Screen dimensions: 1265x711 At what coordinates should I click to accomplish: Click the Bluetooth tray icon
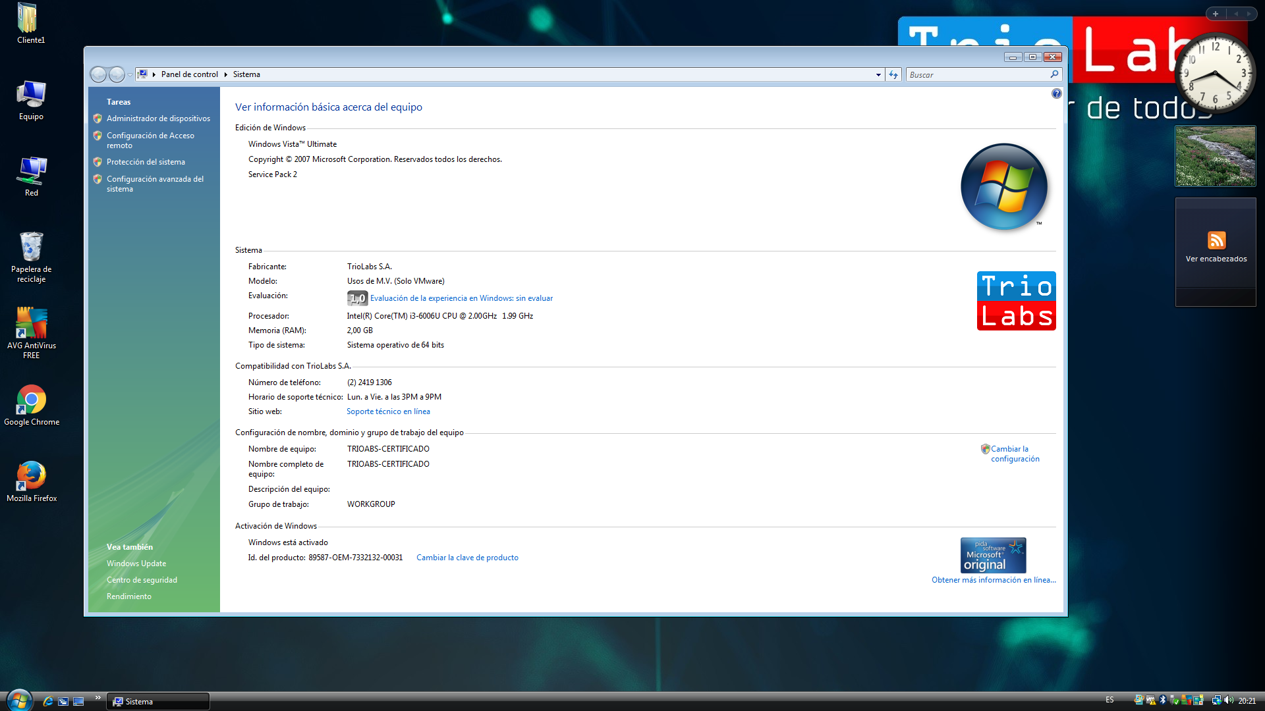(x=1163, y=700)
